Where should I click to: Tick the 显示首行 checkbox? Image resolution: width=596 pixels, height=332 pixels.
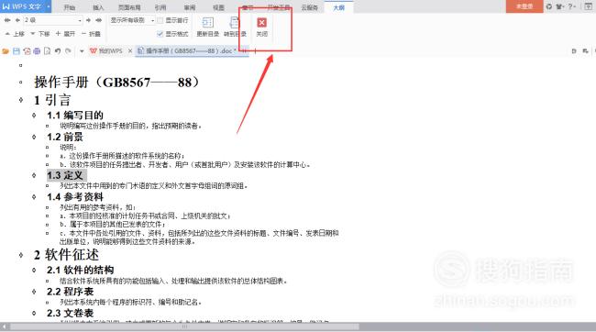[160, 20]
